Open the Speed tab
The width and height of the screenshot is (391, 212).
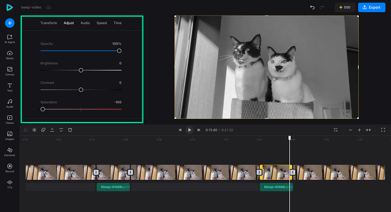[102, 23]
